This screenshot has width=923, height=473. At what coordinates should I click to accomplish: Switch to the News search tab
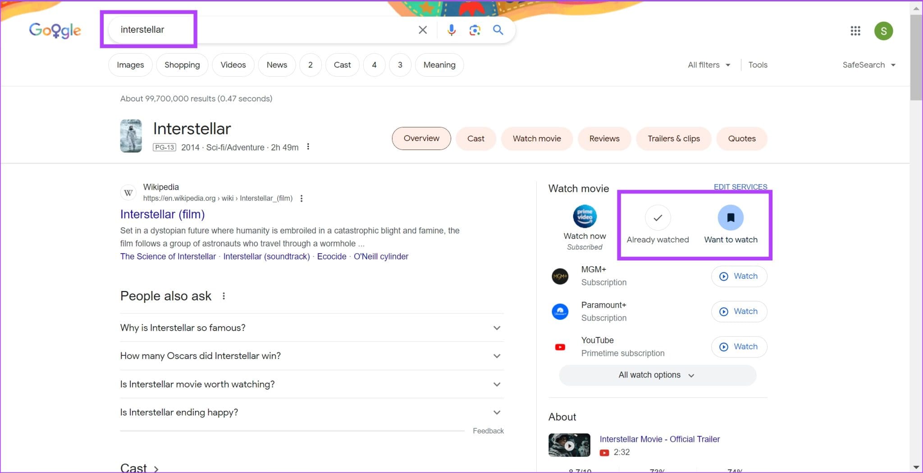(277, 64)
